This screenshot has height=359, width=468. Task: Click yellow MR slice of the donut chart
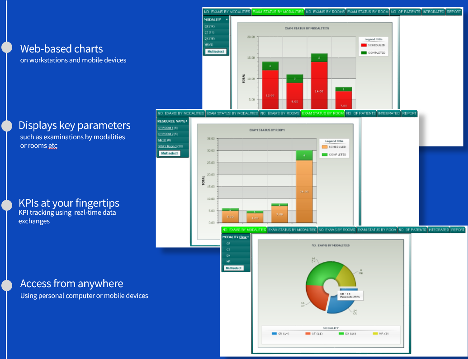[x=346, y=276]
